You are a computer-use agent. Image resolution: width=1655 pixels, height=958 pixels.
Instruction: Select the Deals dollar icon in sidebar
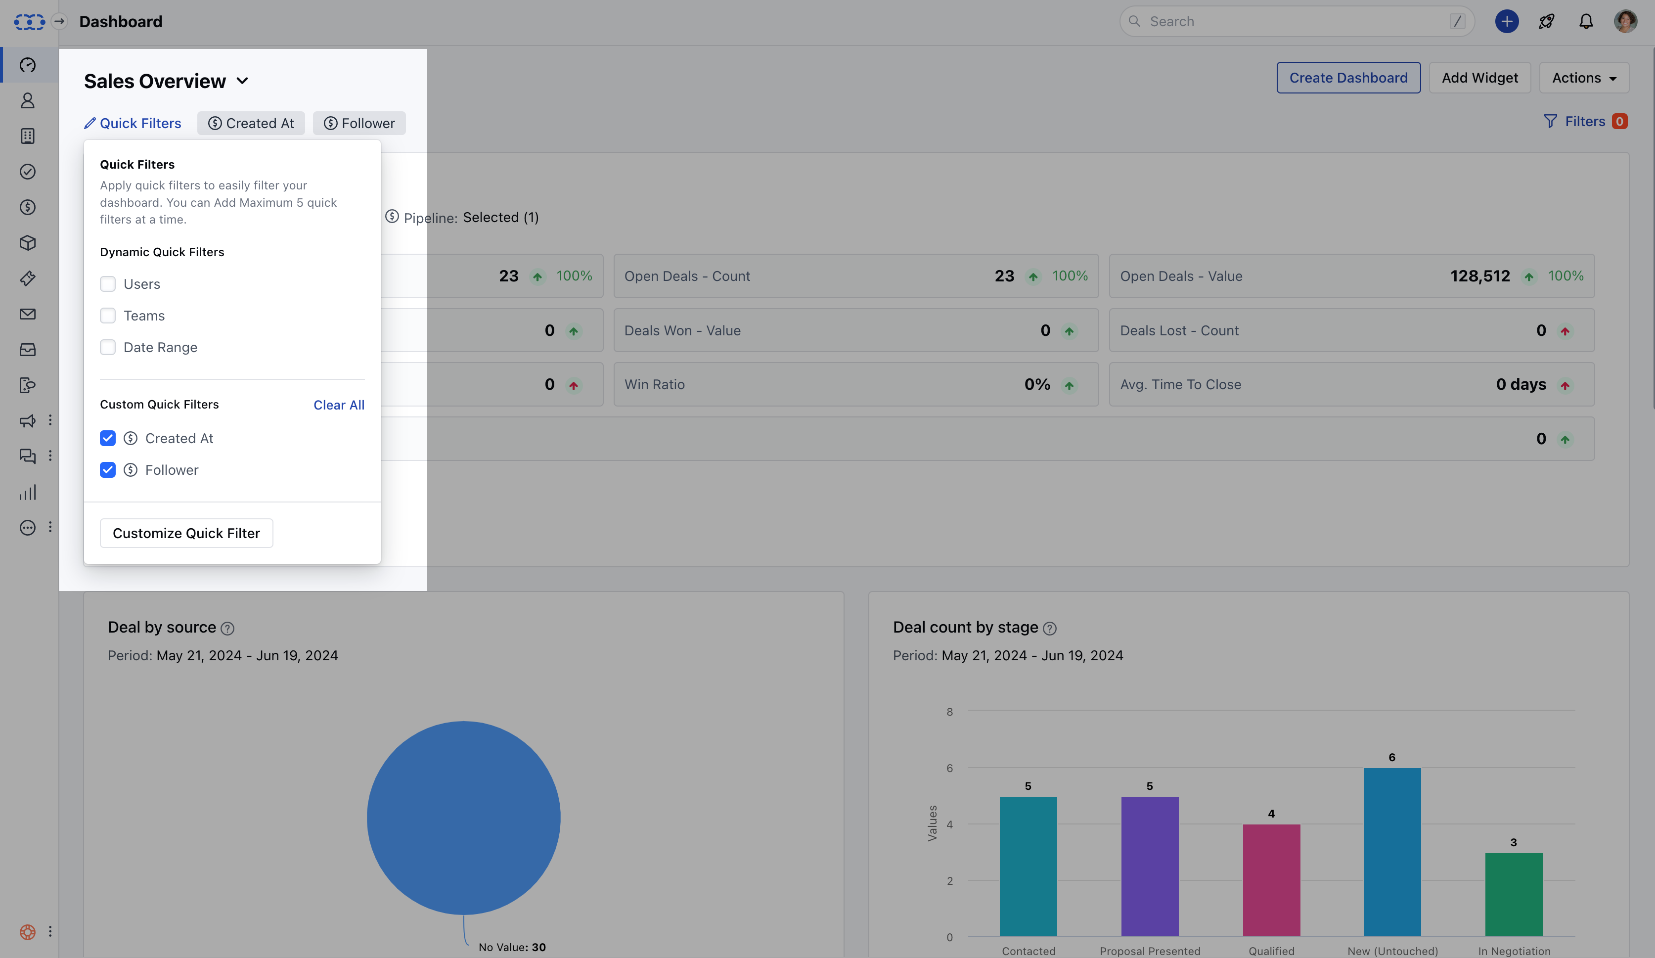[x=27, y=207]
